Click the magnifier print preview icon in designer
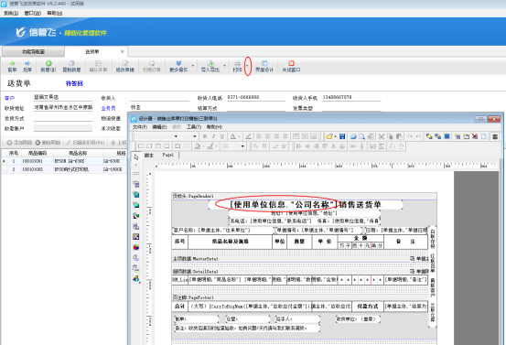Viewport: 506px width, 345px height. pos(362,136)
